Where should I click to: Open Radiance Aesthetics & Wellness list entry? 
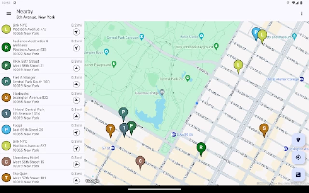coord(36,47)
